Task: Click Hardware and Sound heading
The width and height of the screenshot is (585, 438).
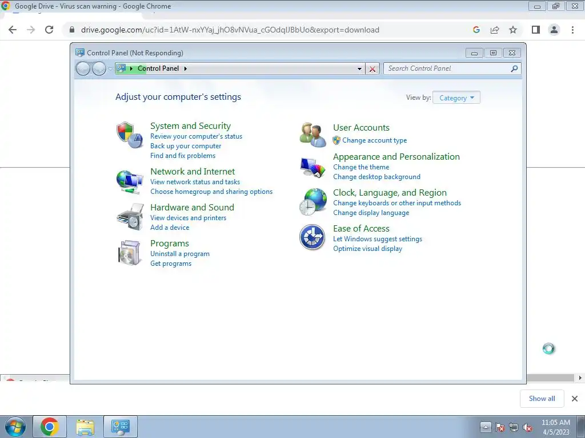Action: pos(192,208)
